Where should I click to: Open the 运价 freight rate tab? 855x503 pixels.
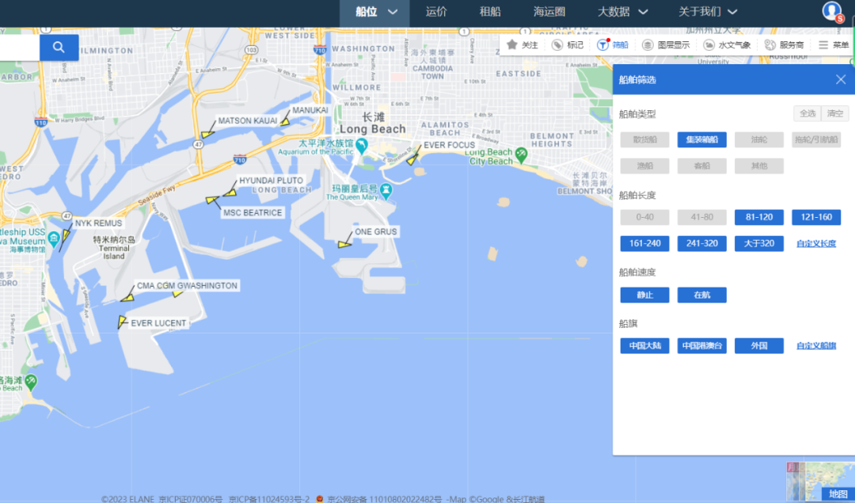point(436,11)
